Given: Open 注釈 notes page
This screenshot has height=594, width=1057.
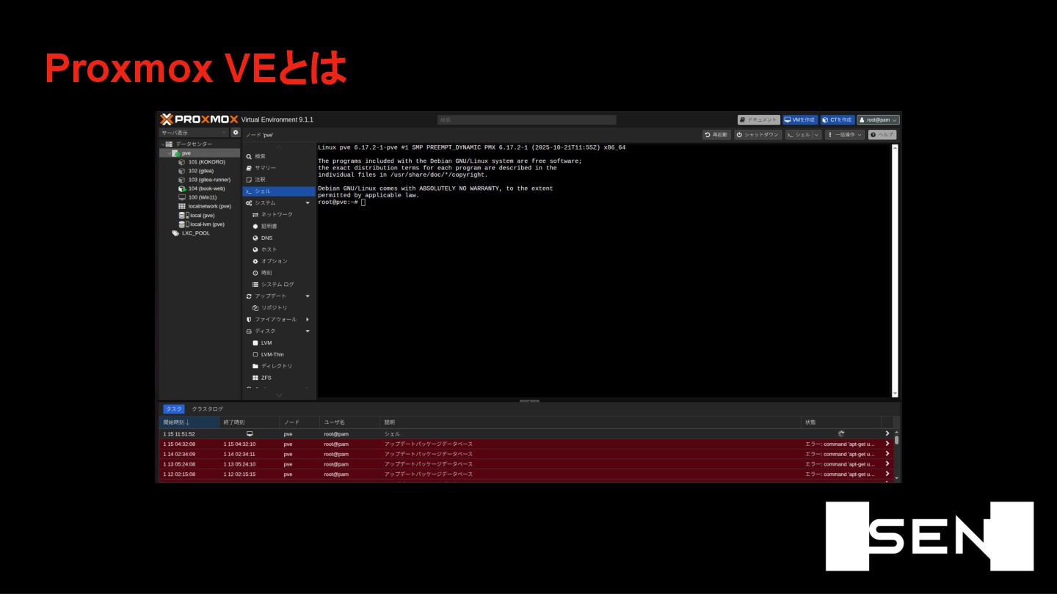Looking at the screenshot, I should coord(279,180).
